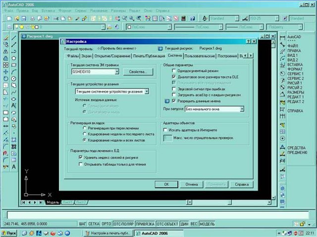
Task: Click the Help question mark toolbar icon
Action: (192, 19)
